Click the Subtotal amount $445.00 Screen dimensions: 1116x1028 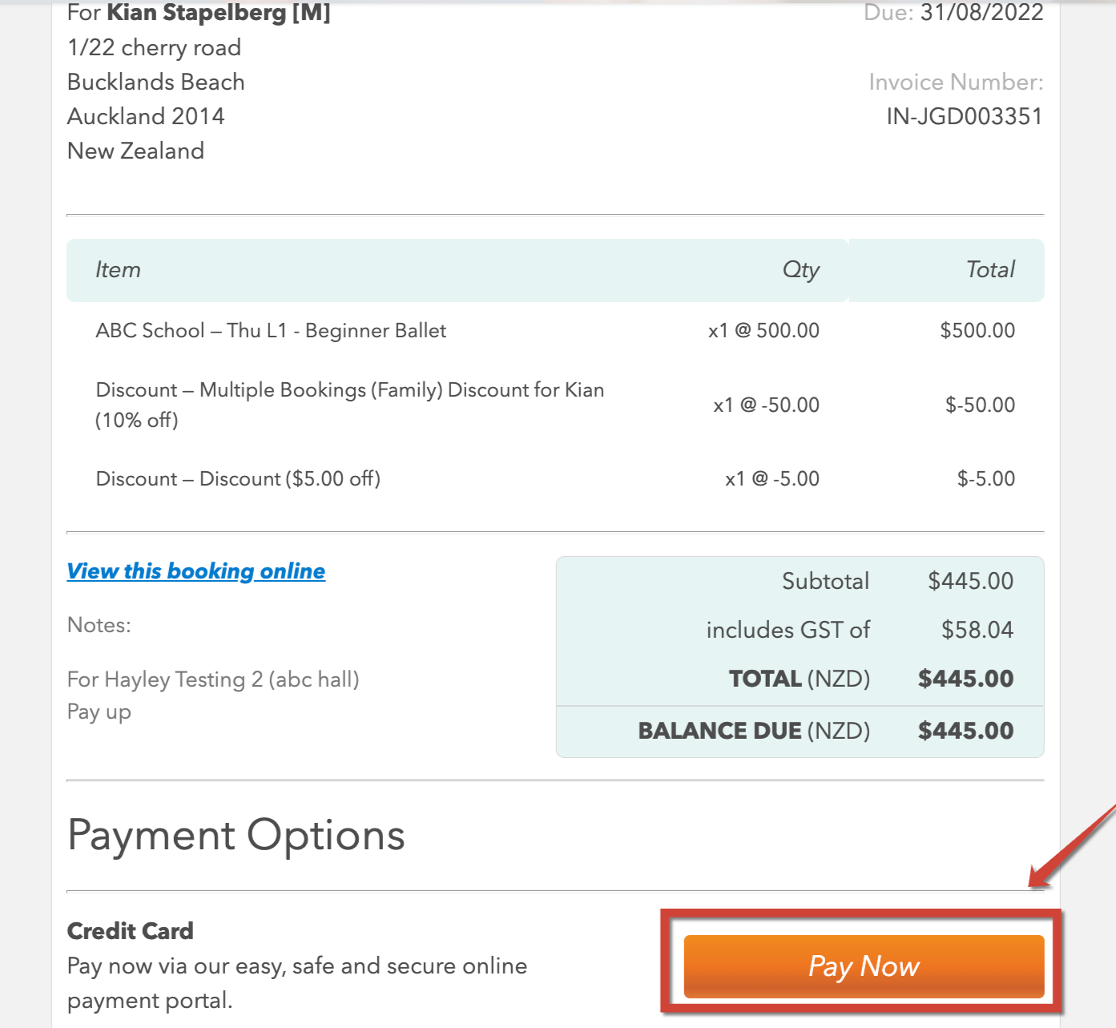click(970, 581)
